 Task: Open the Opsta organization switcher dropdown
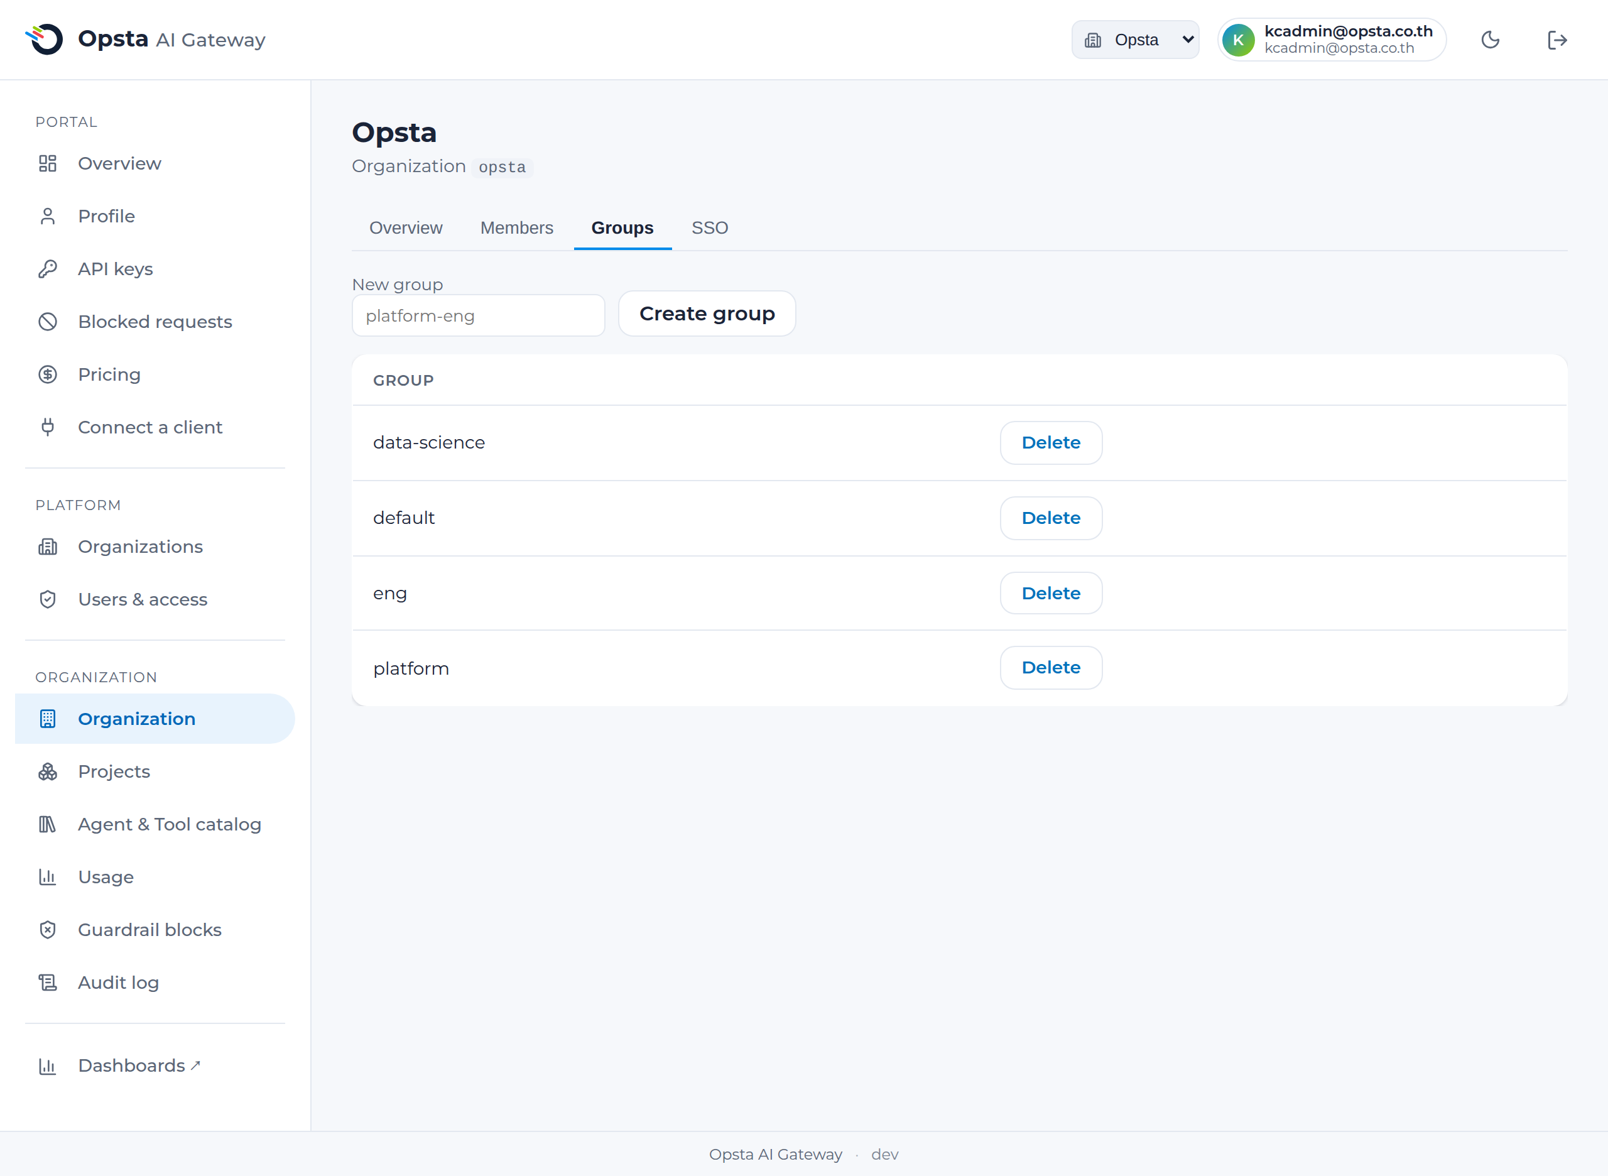coord(1136,40)
